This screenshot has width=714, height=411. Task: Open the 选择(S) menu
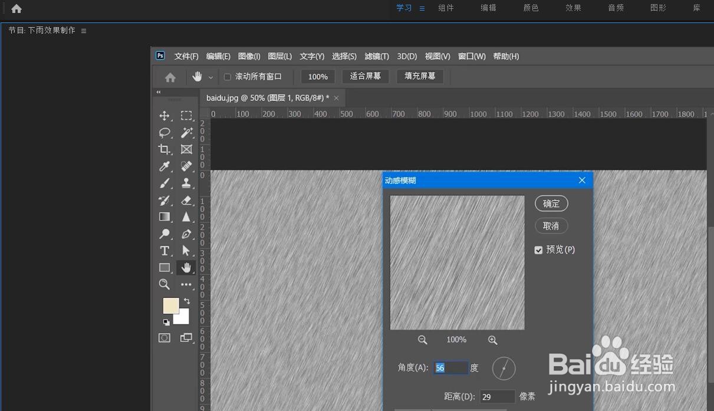click(344, 57)
